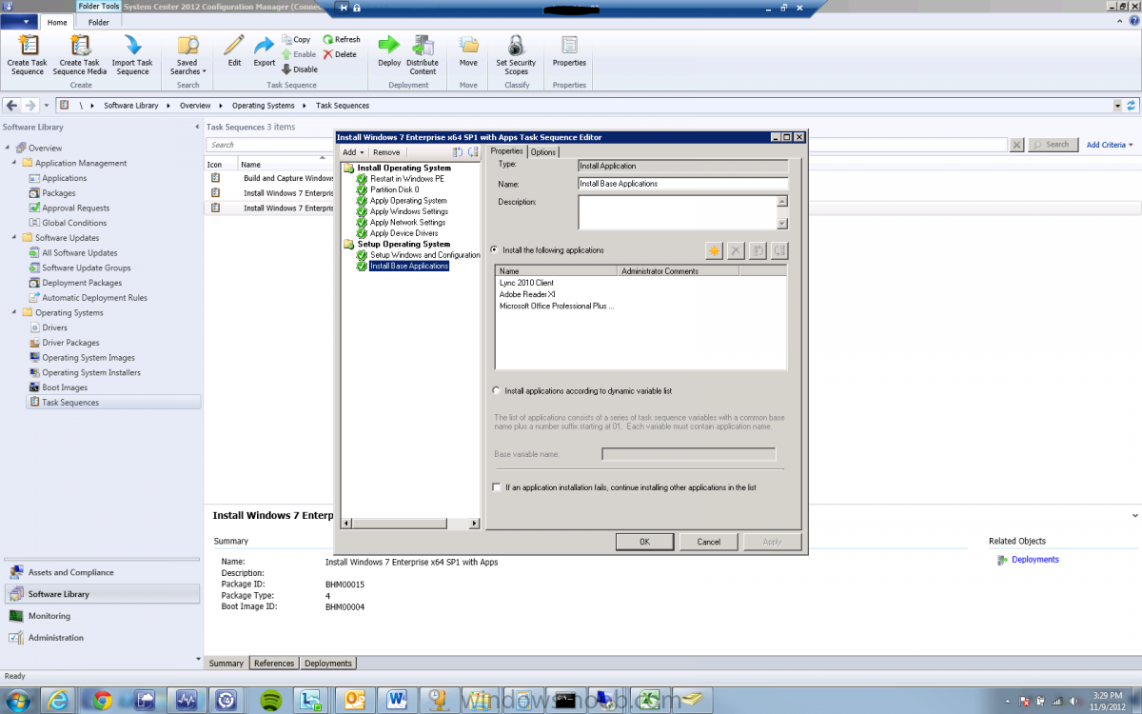Launch Google Chrome from the taskbar
The image size is (1142, 714).
coord(102,701)
